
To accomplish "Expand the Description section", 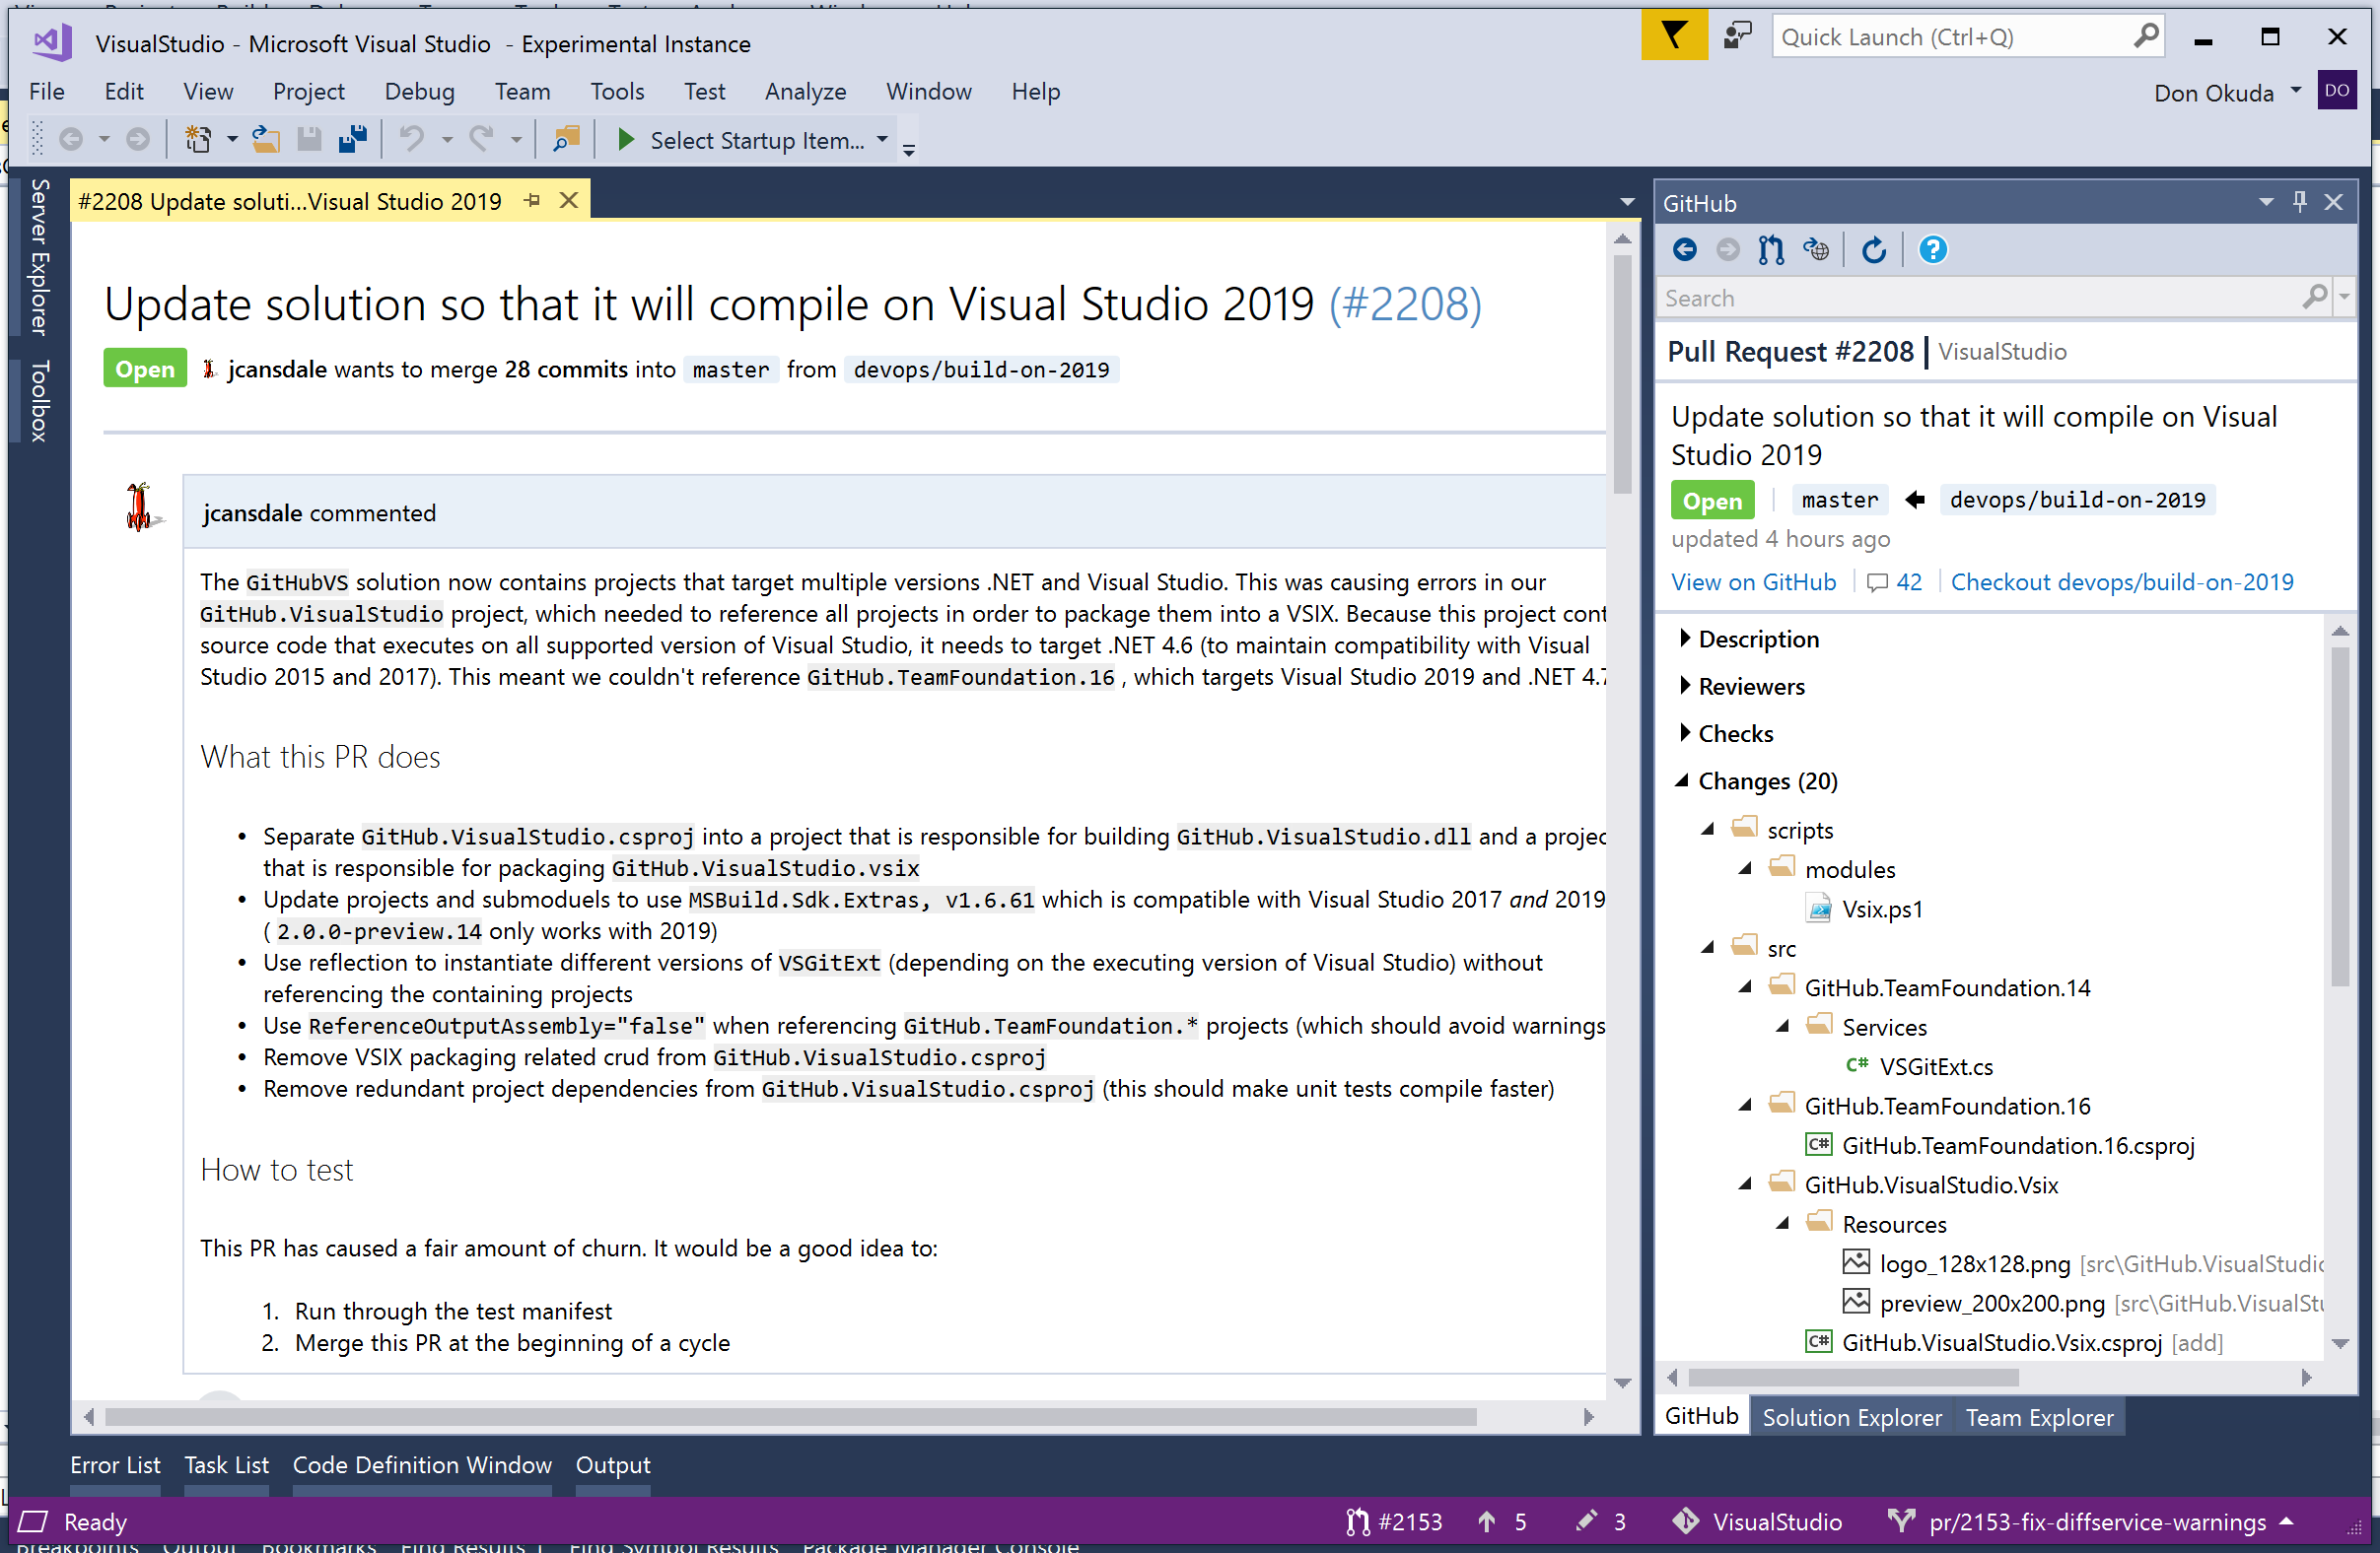I will click(x=1685, y=639).
